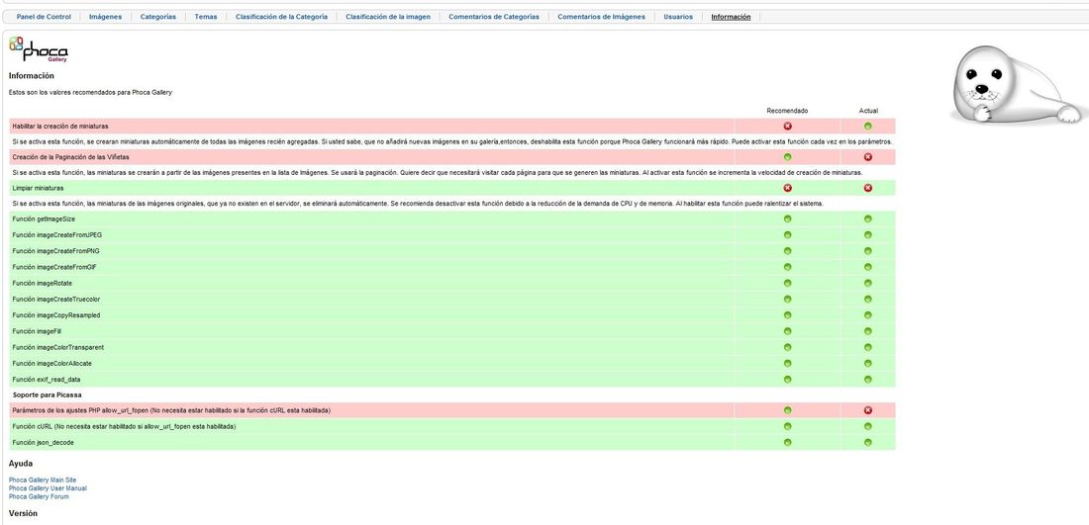The height and width of the screenshot is (525, 1089).
Task: Click Recomendado icon for allow_url_fopen
Action: pyautogui.click(x=787, y=410)
